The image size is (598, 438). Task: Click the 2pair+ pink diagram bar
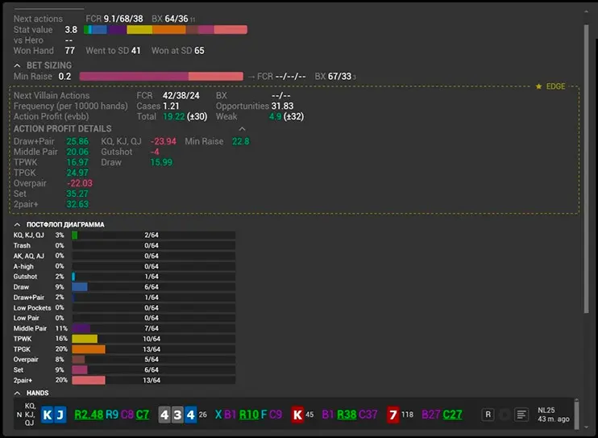coord(89,380)
